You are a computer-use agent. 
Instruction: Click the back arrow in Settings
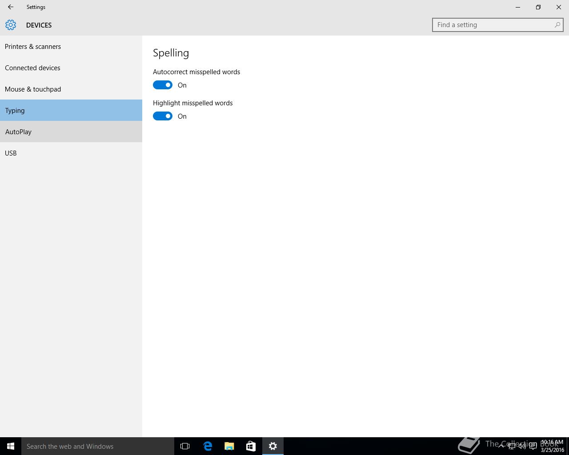click(11, 7)
